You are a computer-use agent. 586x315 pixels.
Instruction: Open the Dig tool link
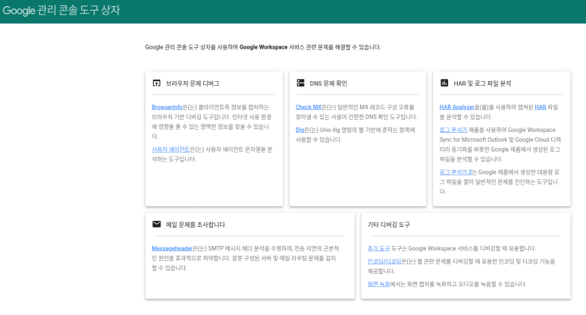tap(299, 131)
